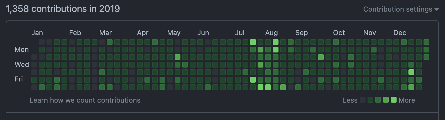This screenshot has height=120, width=445.
Task: Click the 'Less' legend label
Action: 350,100
